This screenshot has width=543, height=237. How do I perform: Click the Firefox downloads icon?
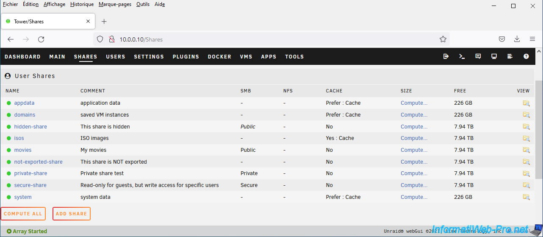(x=517, y=39)
